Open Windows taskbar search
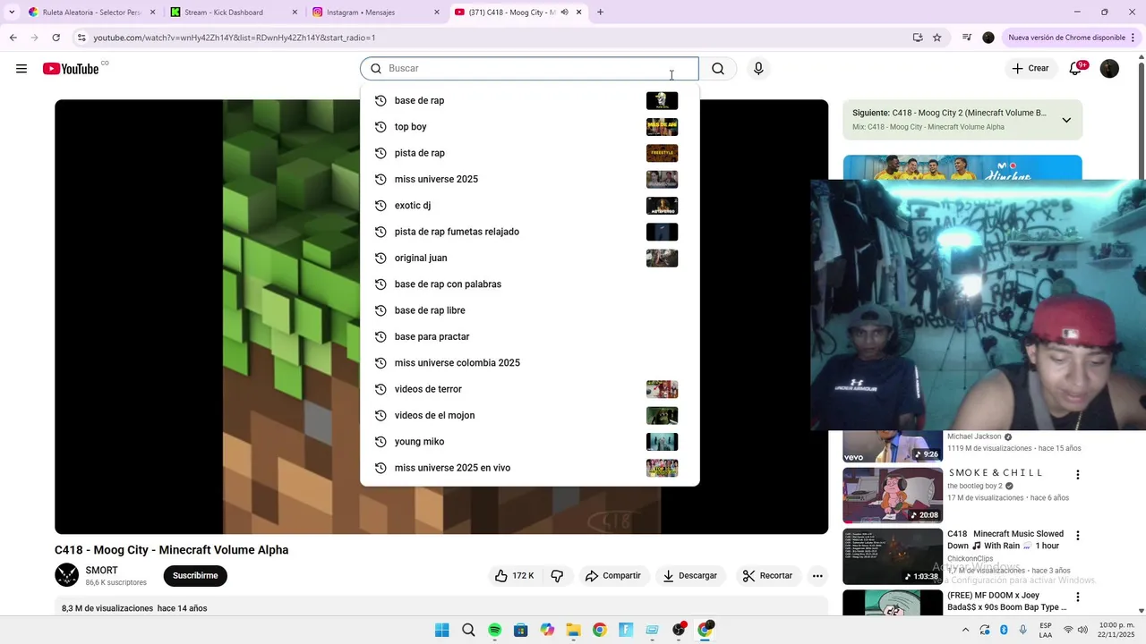Viewport: 1146px width, 644px height. [x=468, y=630]
